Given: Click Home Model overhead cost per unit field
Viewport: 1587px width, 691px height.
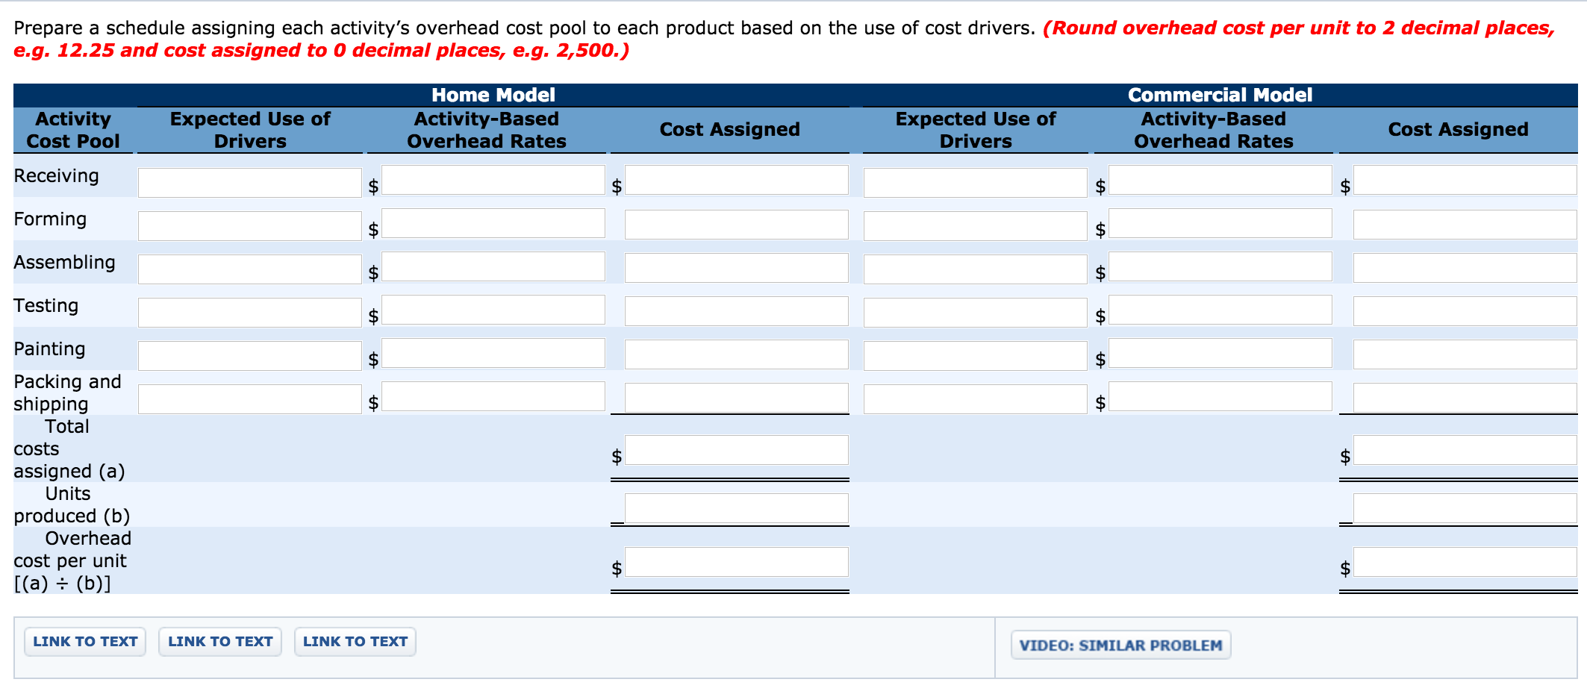Looking at the screenshot, I should [x=736, y=562].
